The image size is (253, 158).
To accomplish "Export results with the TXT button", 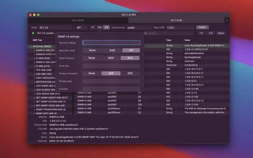I will 201,33.
